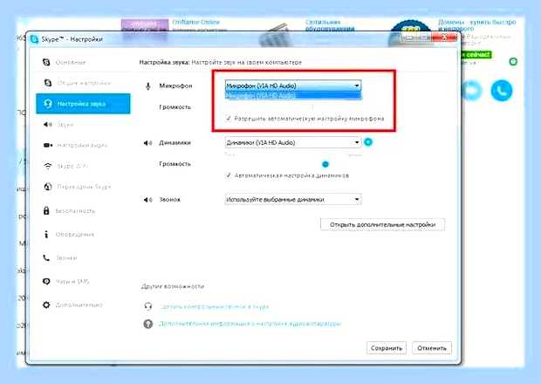Open the Чаты и SMS sidebar section
This screenshot has width=541, height=384.
66,282
